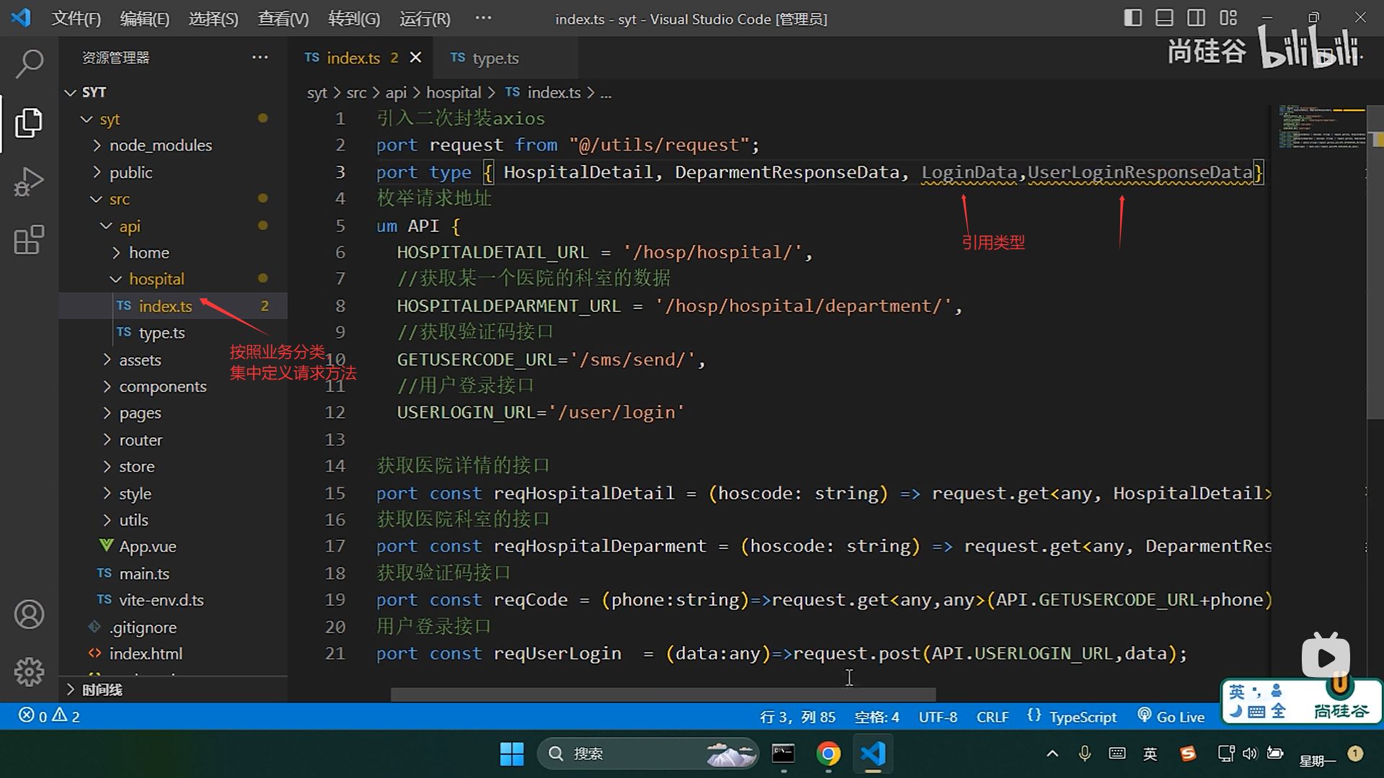
Task: Expand the components folder
Action: tap(162, 387)
